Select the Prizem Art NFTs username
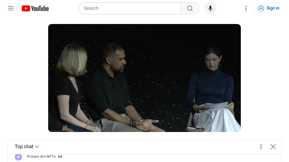289x162 pixels. tap(41, 157)
